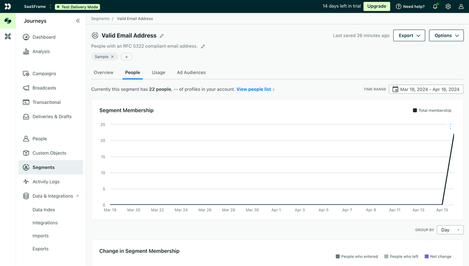Screen dimensions: 469x266
Task: Open the SaaSFrame workspace switcher
Action: pyautogui.click(x=38, y=6)
